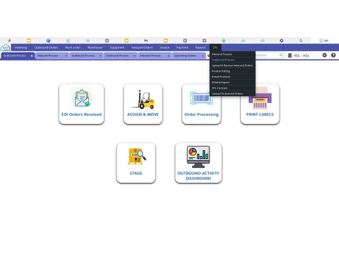Click the search magnifier icon
Viewport: 339px width, 254px height.
click(x=281, y=55)
